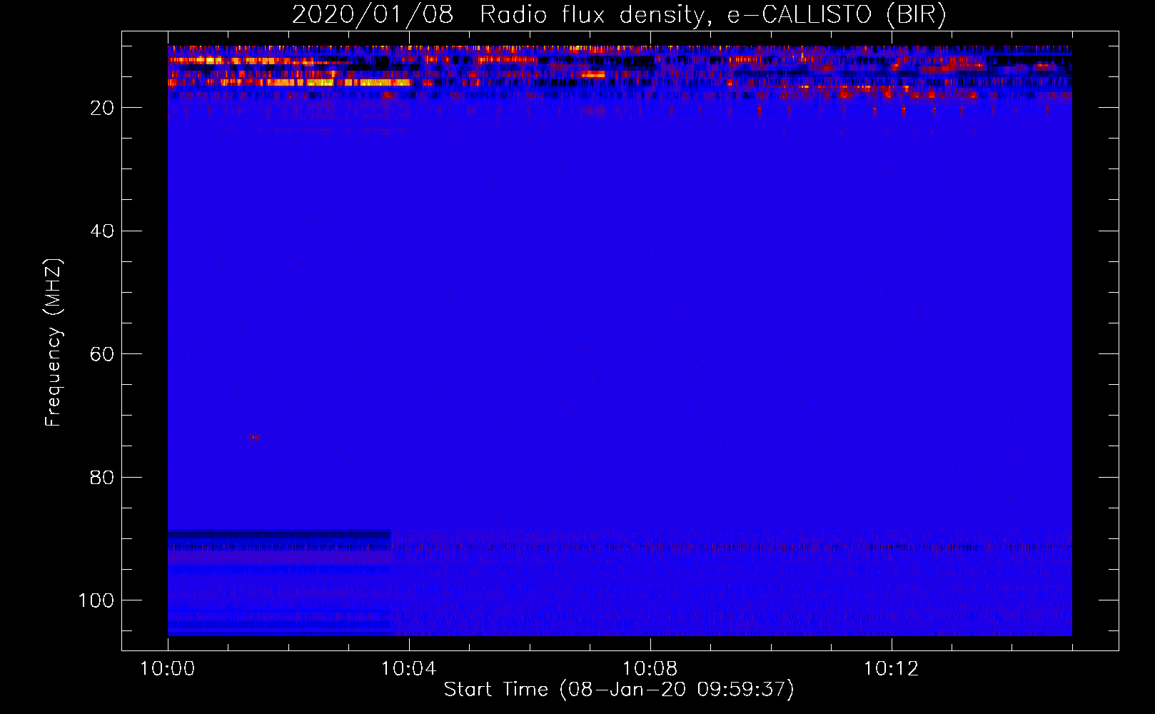This screenshot has width=1155, height=714.
Task: Click the '10:08' time axis label
Action: 650,669
